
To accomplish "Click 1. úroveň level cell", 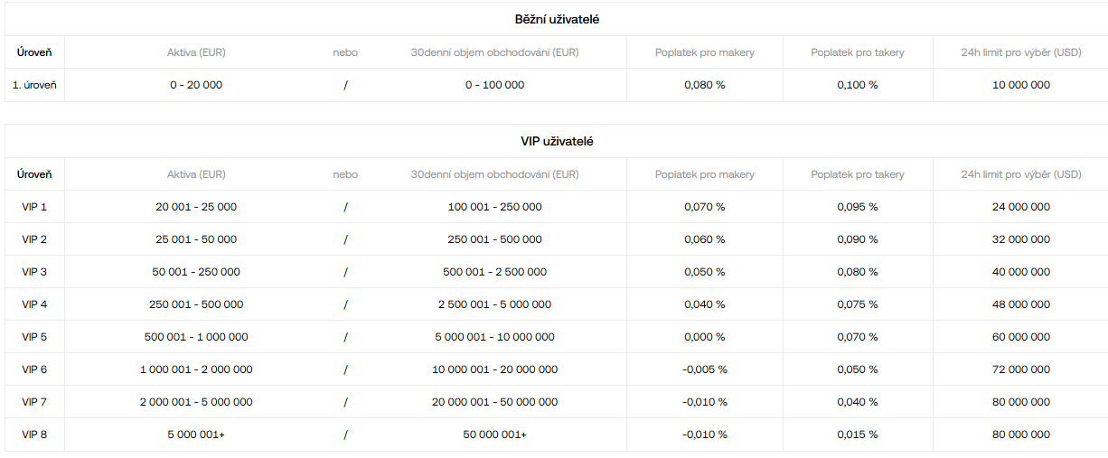I will [x=34, y=85].
